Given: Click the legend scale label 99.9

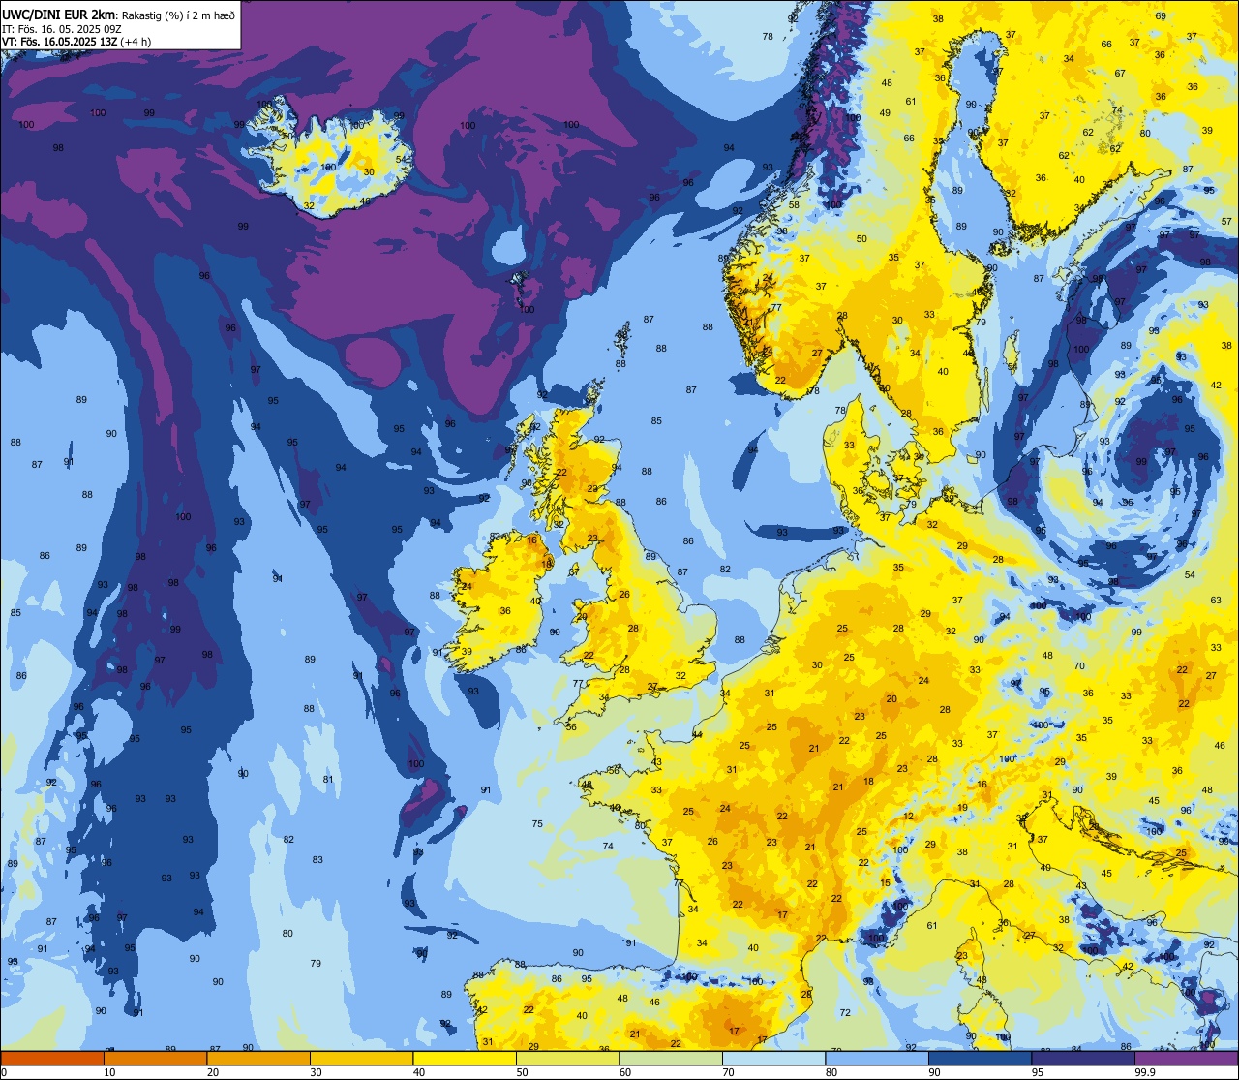Looking at the screenshot, I should click(x=1145, y=1072).
